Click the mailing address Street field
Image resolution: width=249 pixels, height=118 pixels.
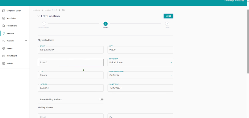pyautogui.click(x=71, y=116)
